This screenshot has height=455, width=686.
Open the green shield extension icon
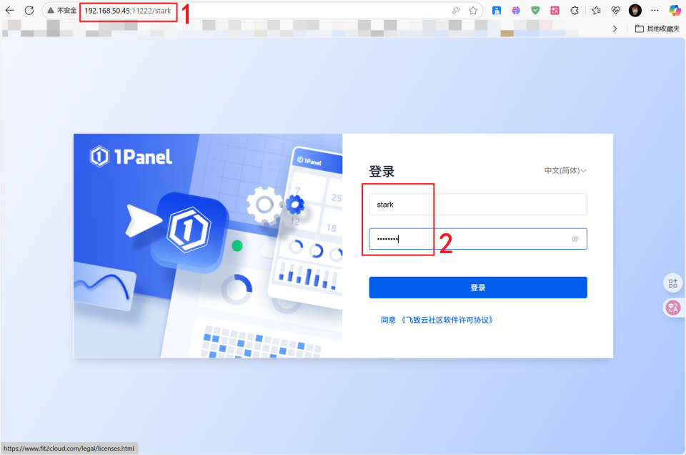pos(535,11)
